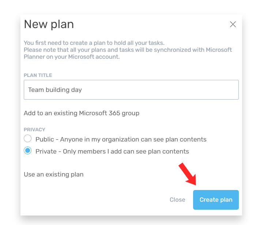This screenshot has height=225, width=256.
Task: Click the 'Public - Anyone in my organization' label
Action: (121, 139)
